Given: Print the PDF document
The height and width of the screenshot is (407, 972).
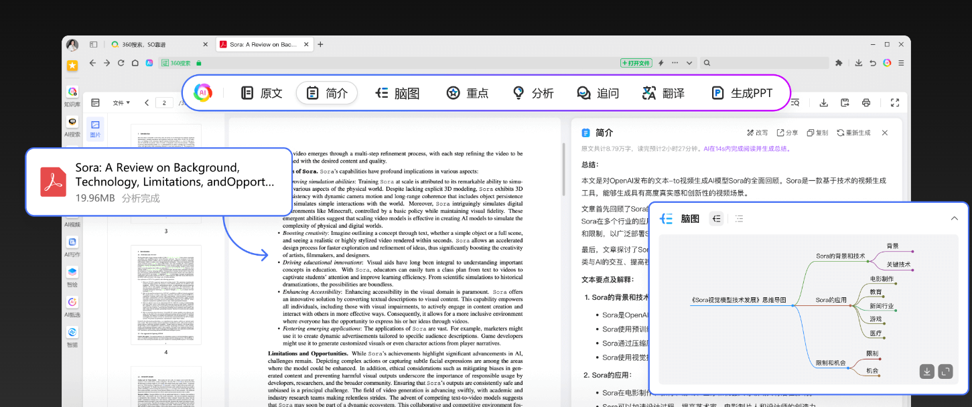Looking at the screenshot, I should [866, 102].
